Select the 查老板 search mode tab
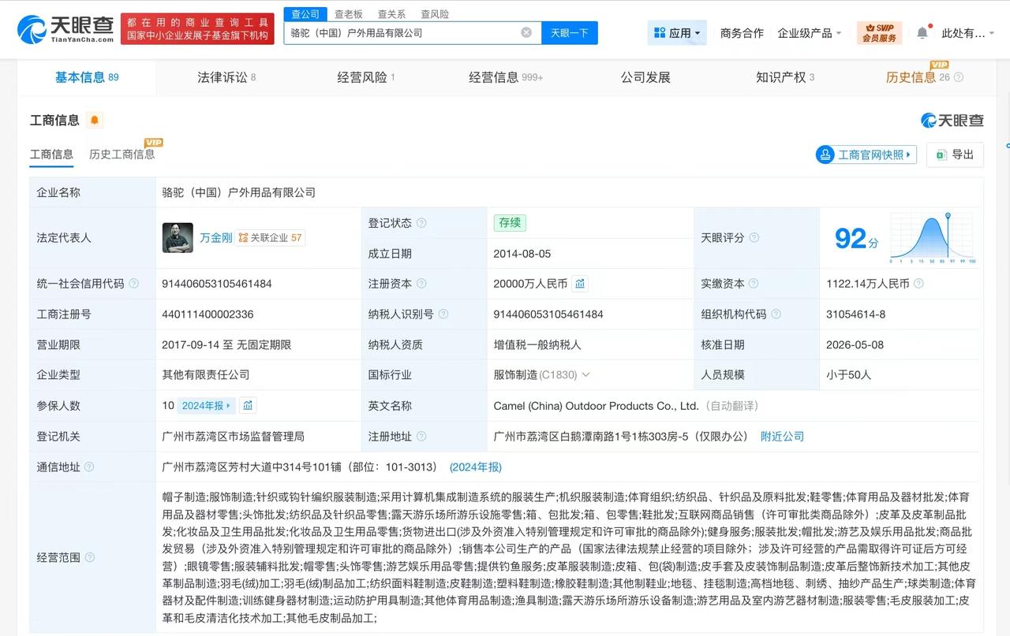 [x=348, y=14]
